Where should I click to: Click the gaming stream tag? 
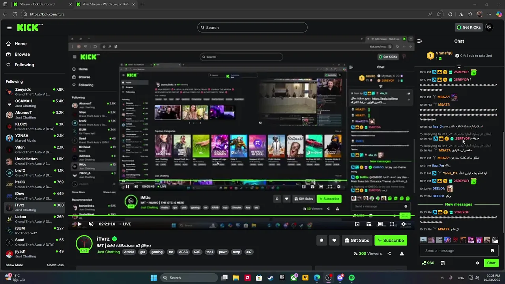pos(157,252)
